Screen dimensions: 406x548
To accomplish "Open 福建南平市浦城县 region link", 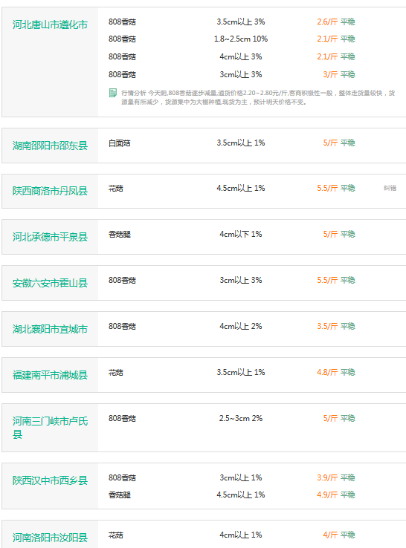I will click(x=50, y=375).
